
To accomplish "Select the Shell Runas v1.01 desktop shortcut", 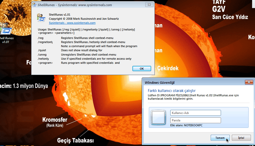I will coord(6,33).
